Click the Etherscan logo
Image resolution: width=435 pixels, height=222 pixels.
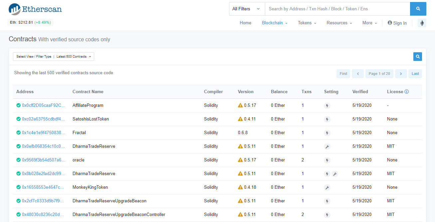35,9
